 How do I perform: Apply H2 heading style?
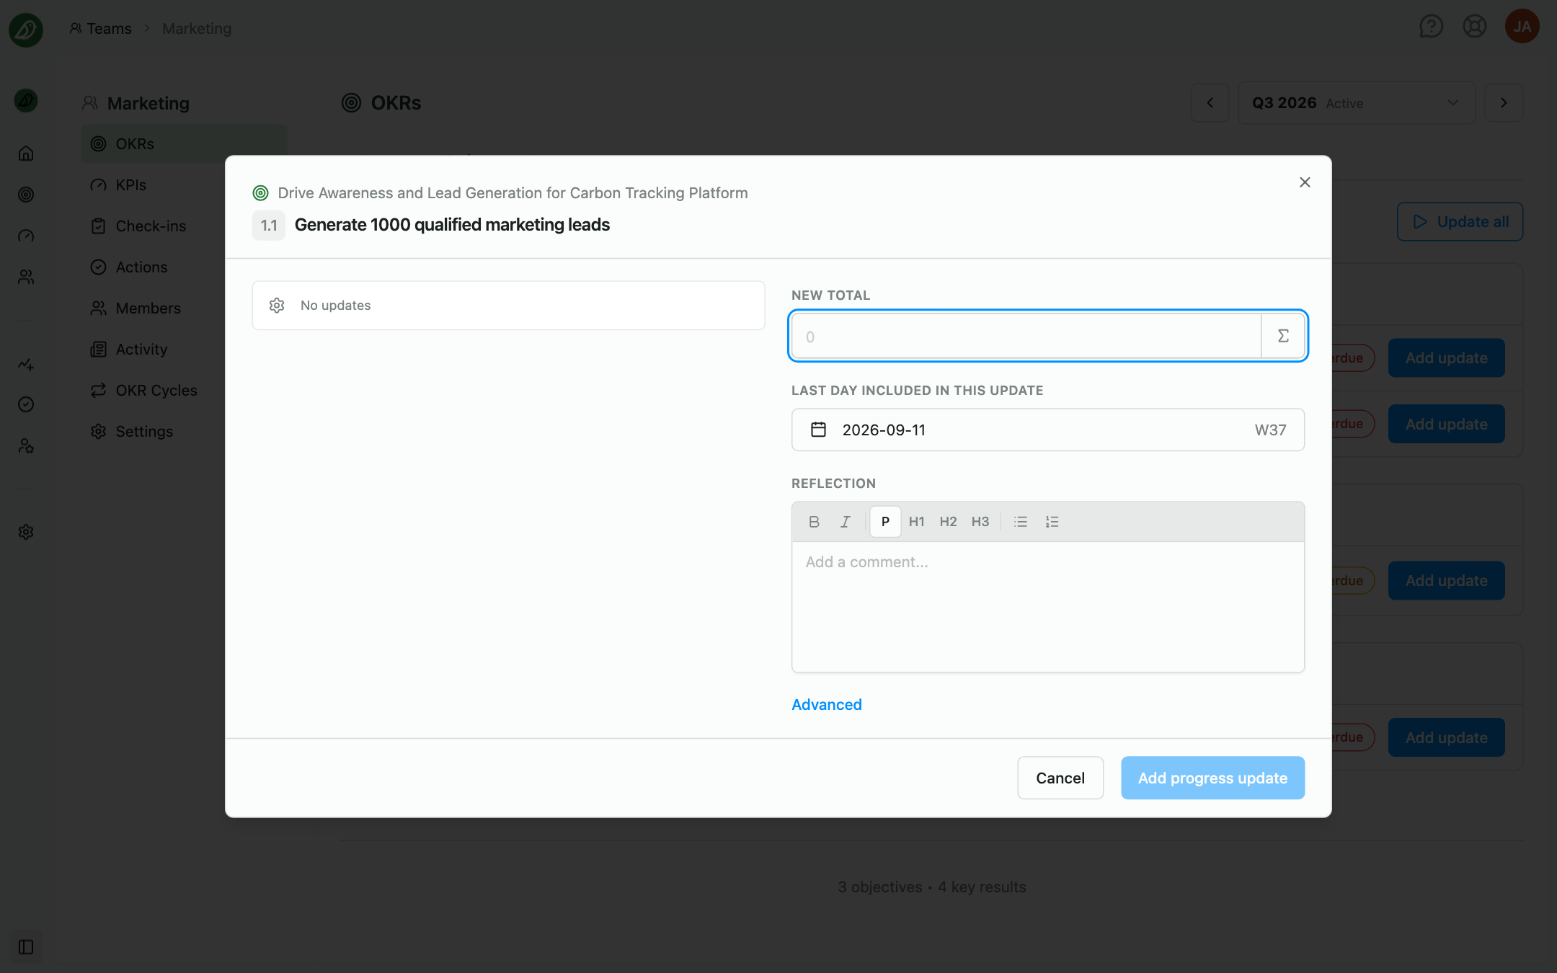948,522
